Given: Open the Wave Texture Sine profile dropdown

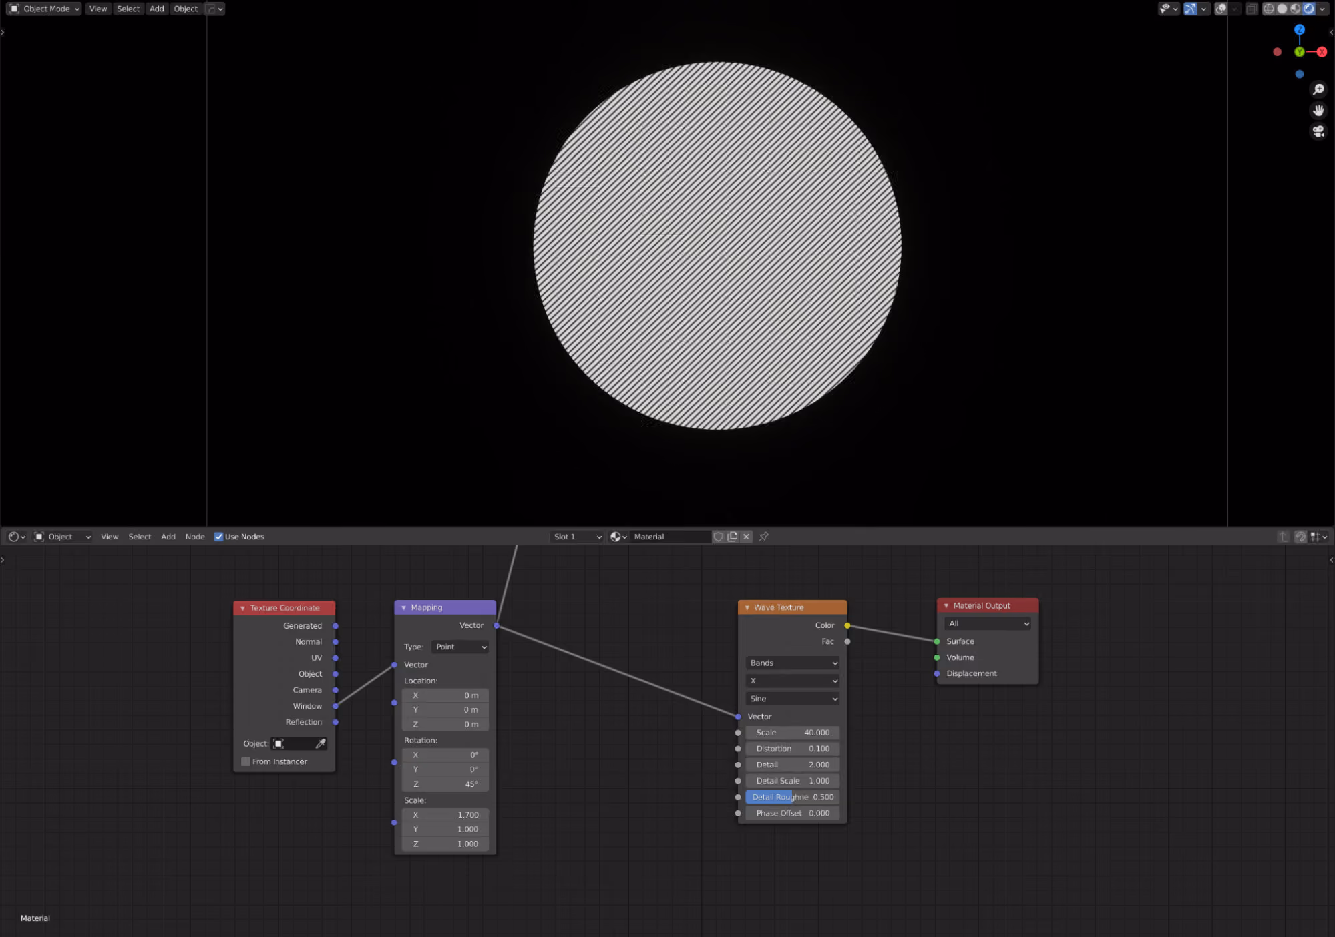Looking at the screenshot, I should coord(793,699).
